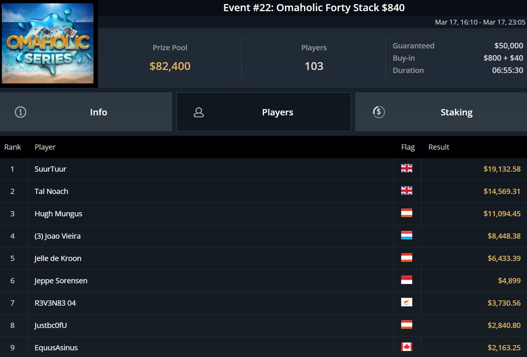Select player Hugh Mungus
Image resolution: width=527 pixels, height=357 pixels.
(x=58, y=214)
